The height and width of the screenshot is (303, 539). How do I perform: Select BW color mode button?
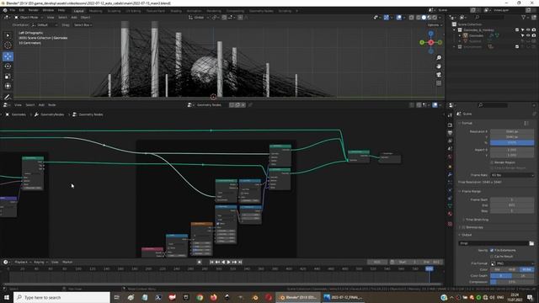click(x=498, y=269)
